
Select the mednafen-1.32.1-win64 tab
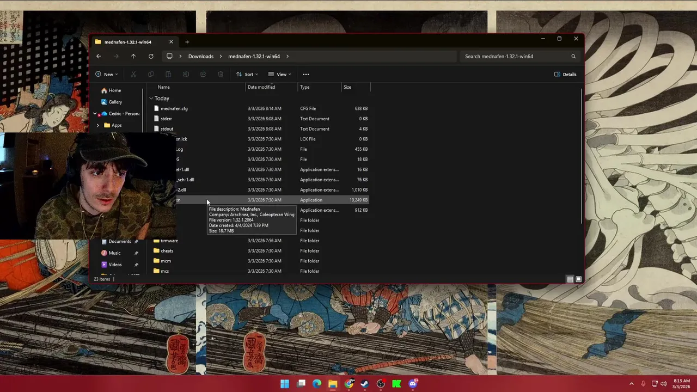click(133, 42)
